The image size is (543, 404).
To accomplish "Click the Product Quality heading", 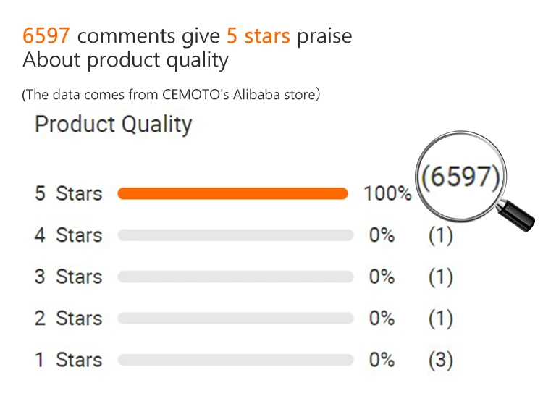I will point(114,125).
